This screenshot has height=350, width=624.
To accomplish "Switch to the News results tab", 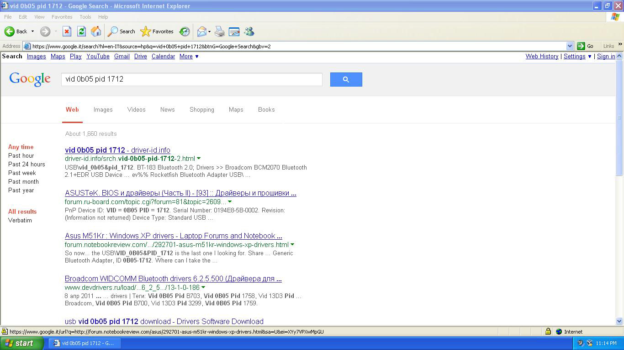I will click(x=168, y=109).
